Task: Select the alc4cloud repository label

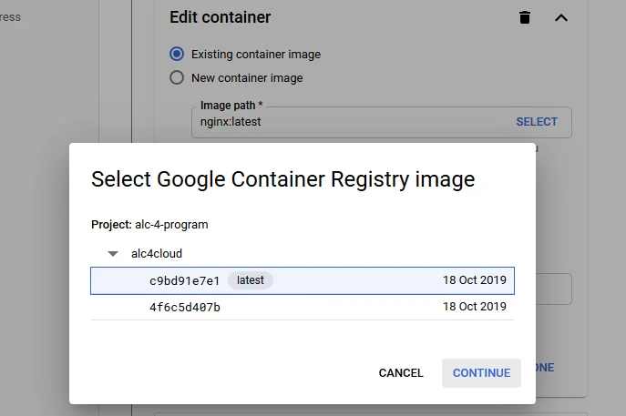Action: click(x=157, y=254)
